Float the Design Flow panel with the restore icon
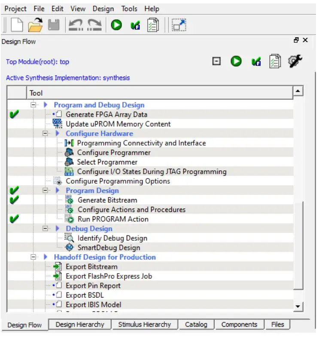The height and width of the screenshot is (340, 325). pyautogui.click(x=296, y=40)
